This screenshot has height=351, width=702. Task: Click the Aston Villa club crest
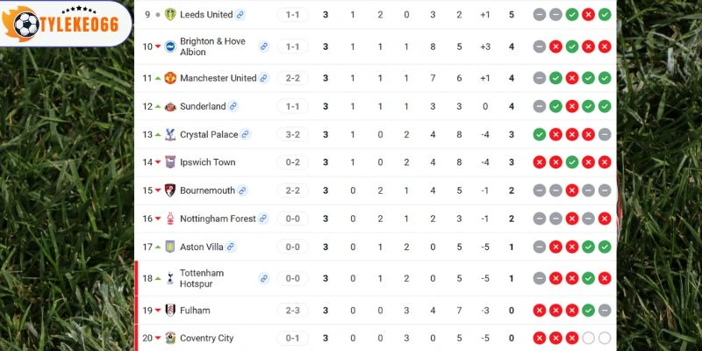(x=170, y=247)
